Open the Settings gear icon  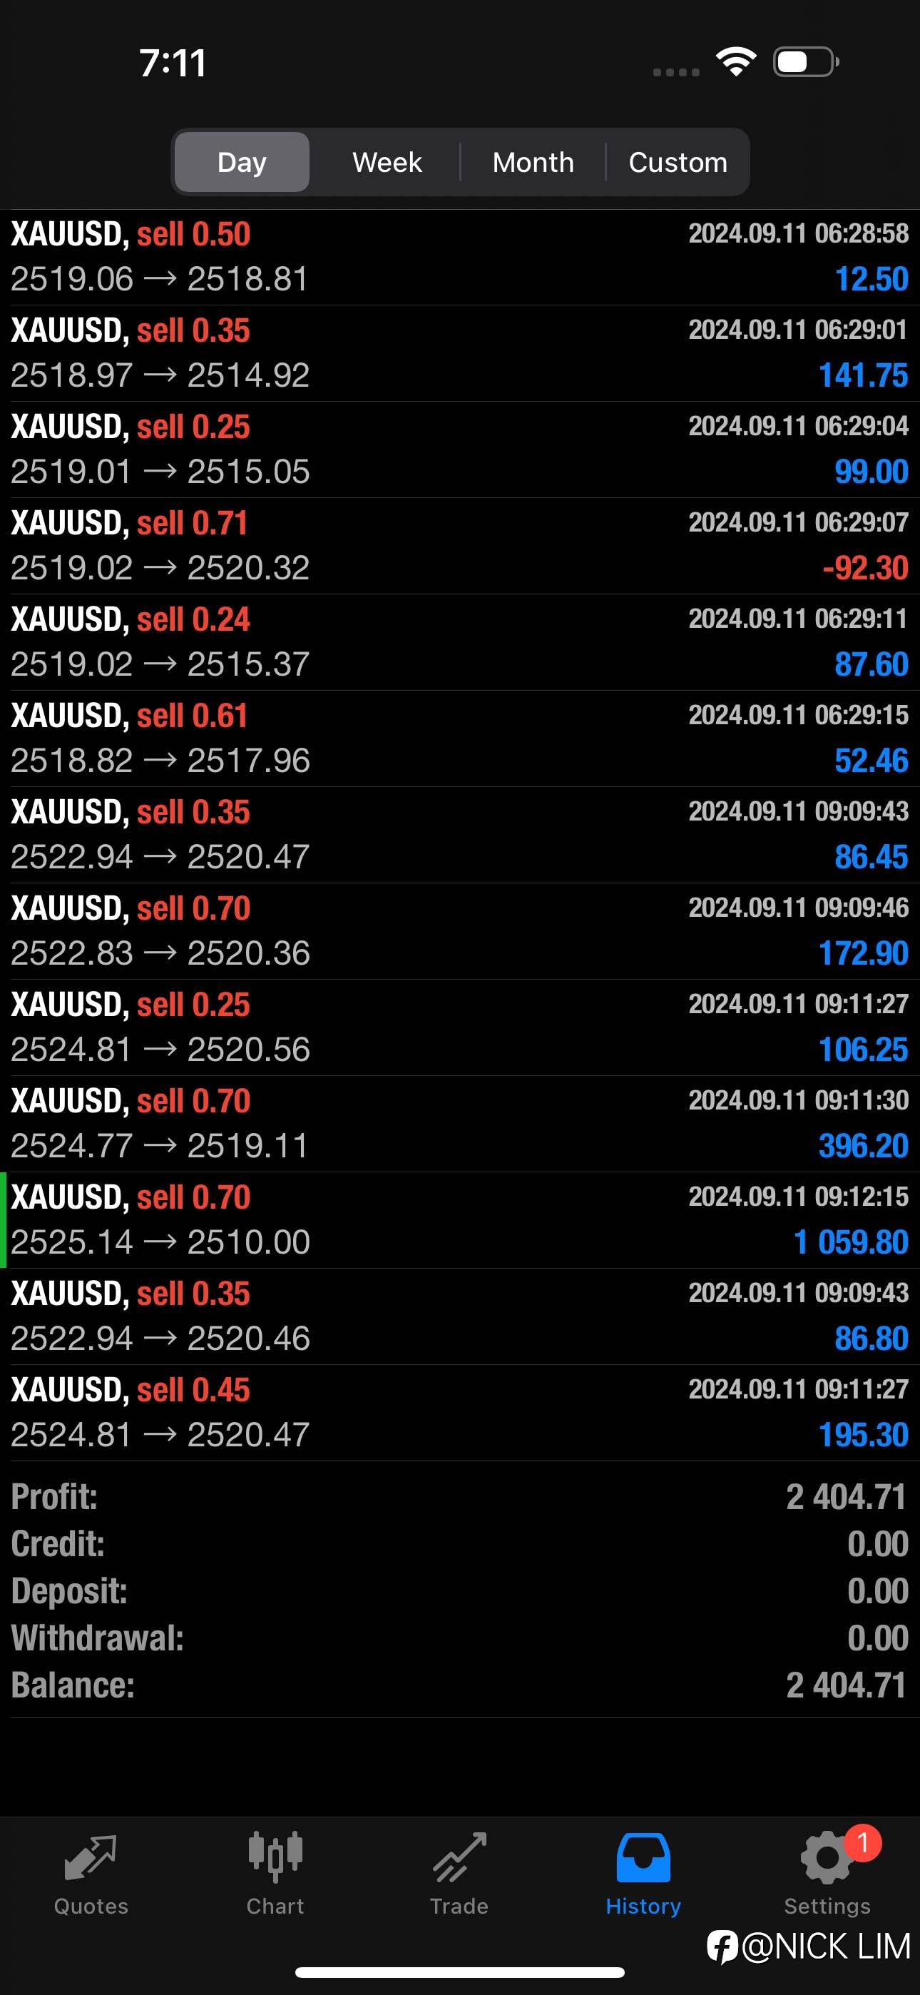[x=827, y=1858]
